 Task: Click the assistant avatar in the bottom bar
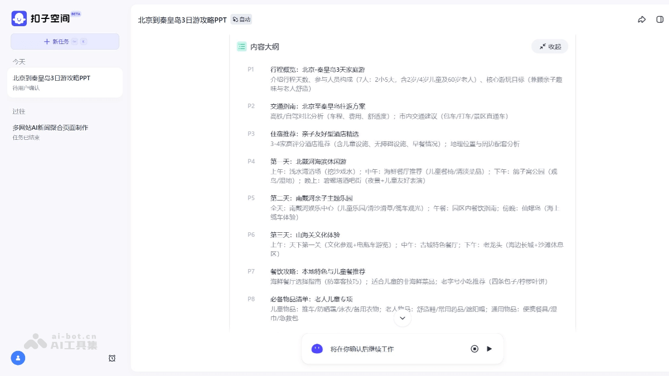[317, 348]
